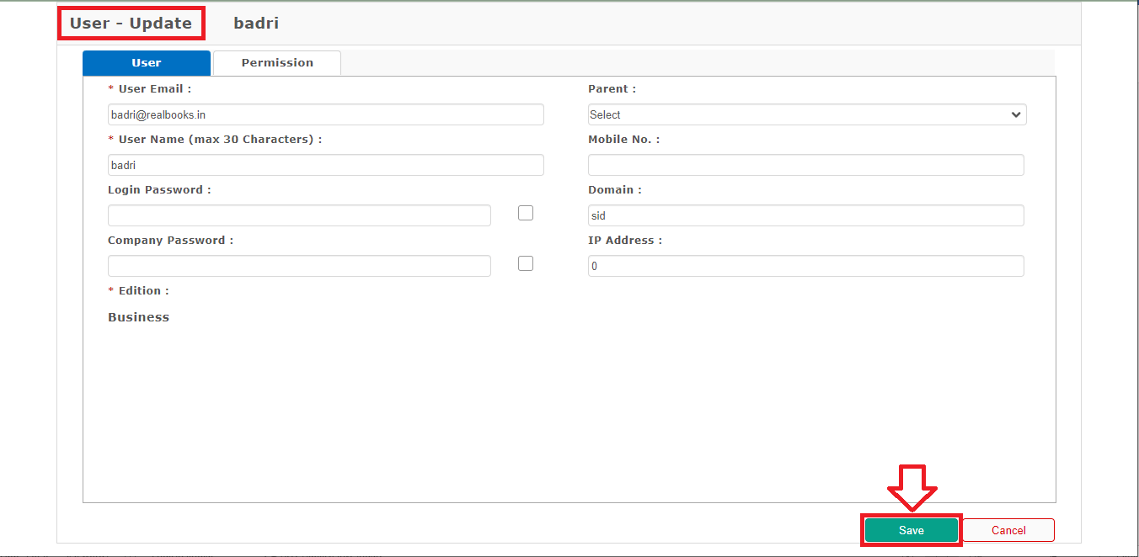Tick the checkbox beside Login Password
Screen dimensions: 1139x557
(x=526, y=213)
